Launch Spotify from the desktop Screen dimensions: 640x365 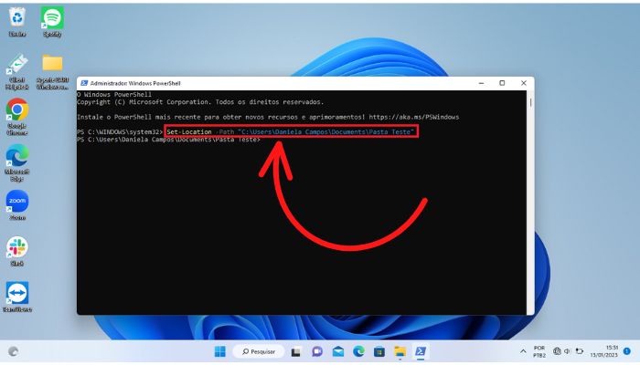point(52,18)
